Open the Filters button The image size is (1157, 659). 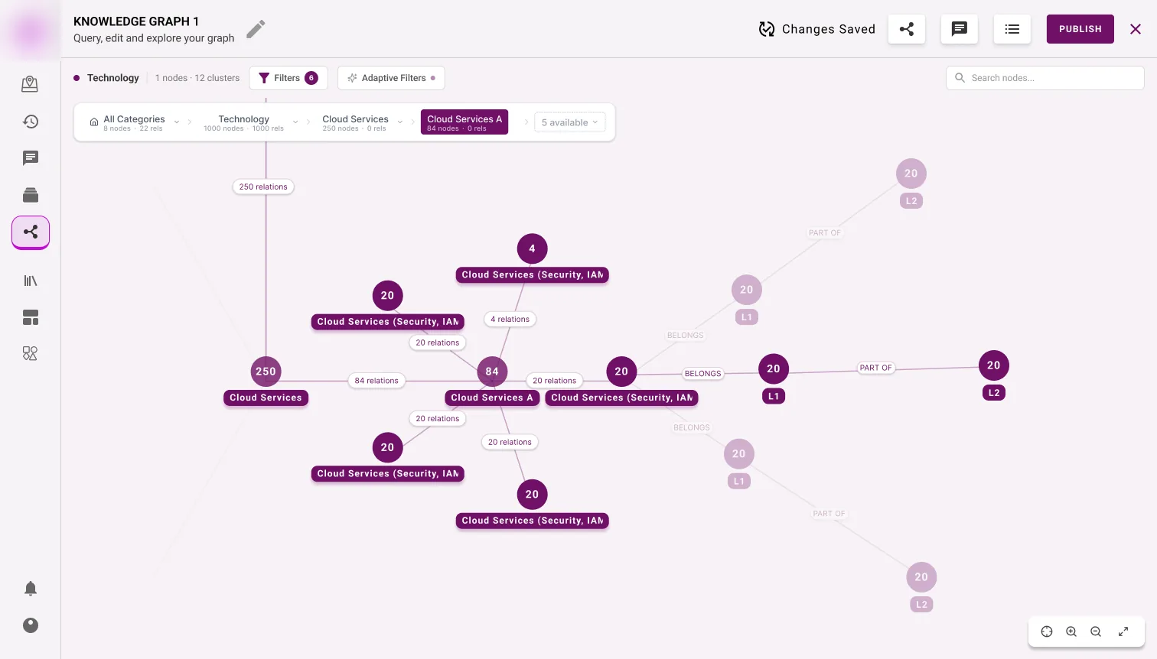(x=288, y=78)
